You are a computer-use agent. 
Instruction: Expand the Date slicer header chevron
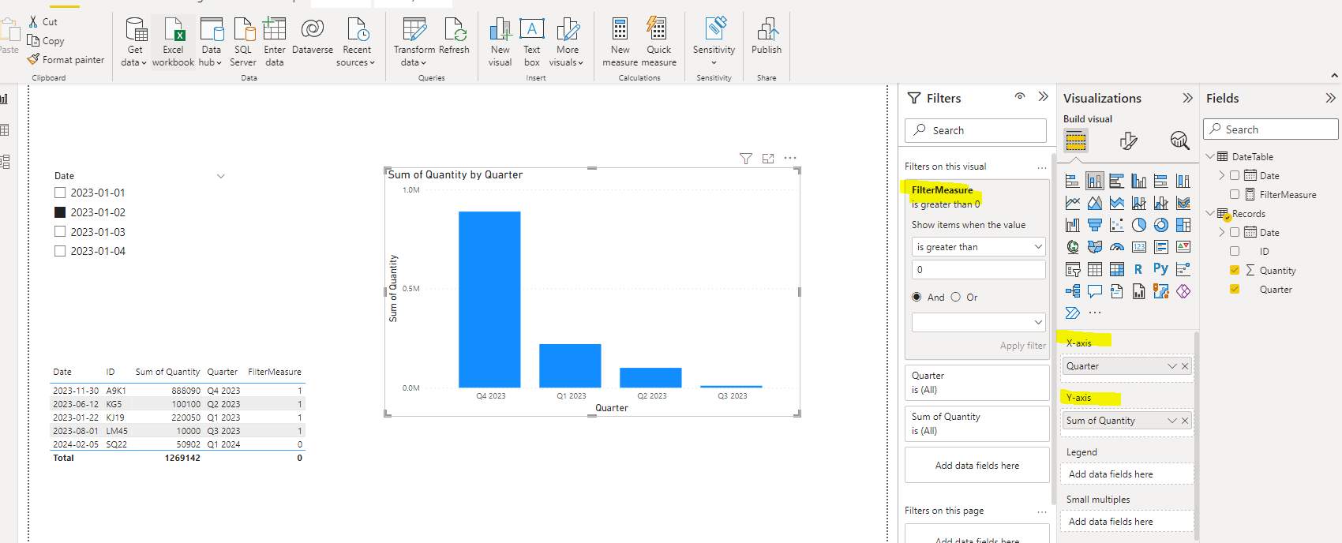click(x=221, y=176)
